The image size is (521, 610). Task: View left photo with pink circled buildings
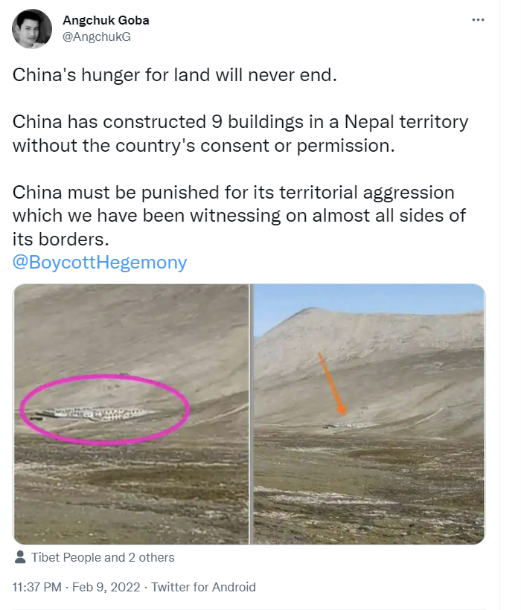coord(131,414)
